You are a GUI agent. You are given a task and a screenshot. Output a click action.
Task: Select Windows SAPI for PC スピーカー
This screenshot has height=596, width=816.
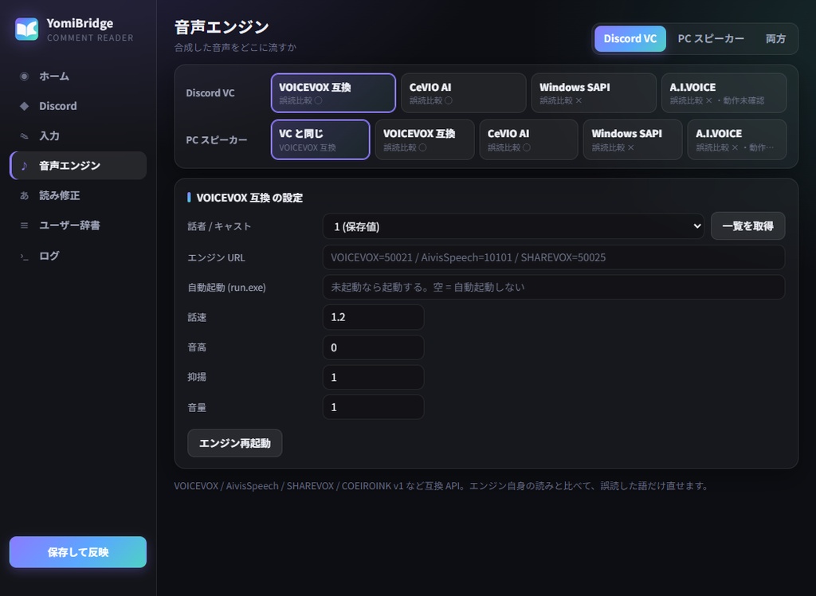pyautogui.click(x=632, y=139)
